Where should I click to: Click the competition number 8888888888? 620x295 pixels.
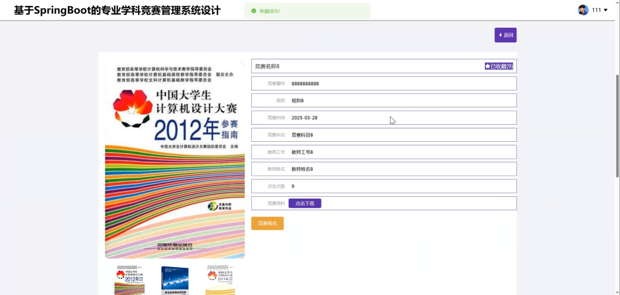click(305, 84)
